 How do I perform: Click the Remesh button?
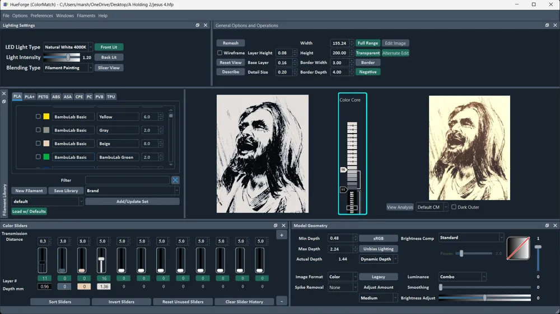coord(230,43)
